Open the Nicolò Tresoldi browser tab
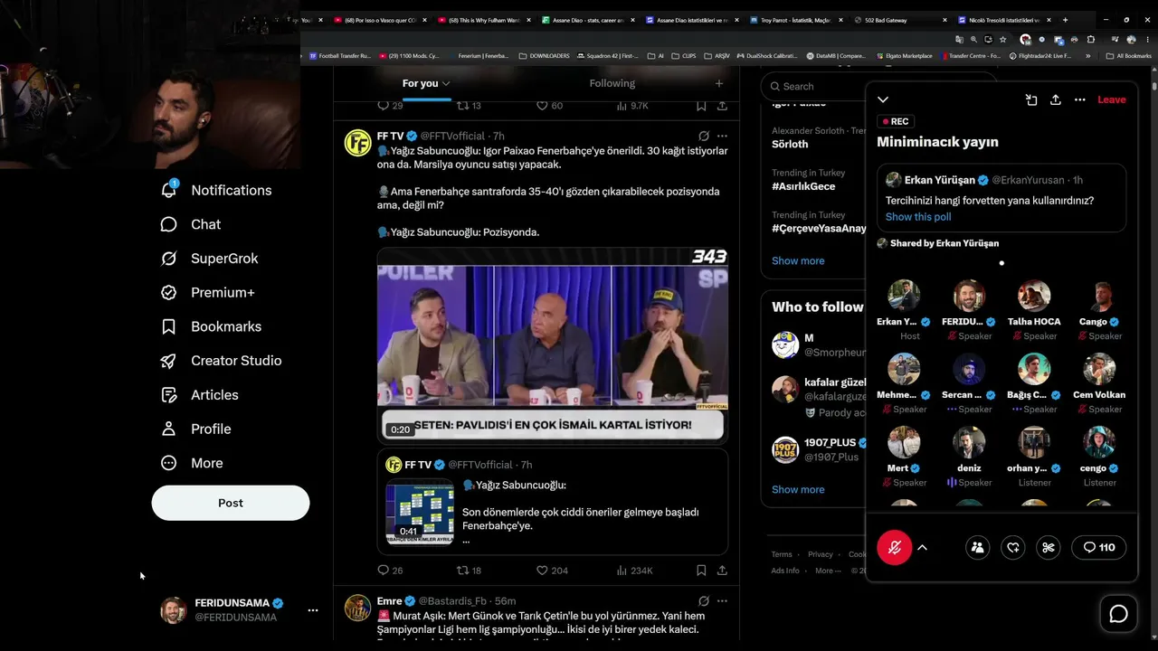1158x651 pixels. 1003,20
